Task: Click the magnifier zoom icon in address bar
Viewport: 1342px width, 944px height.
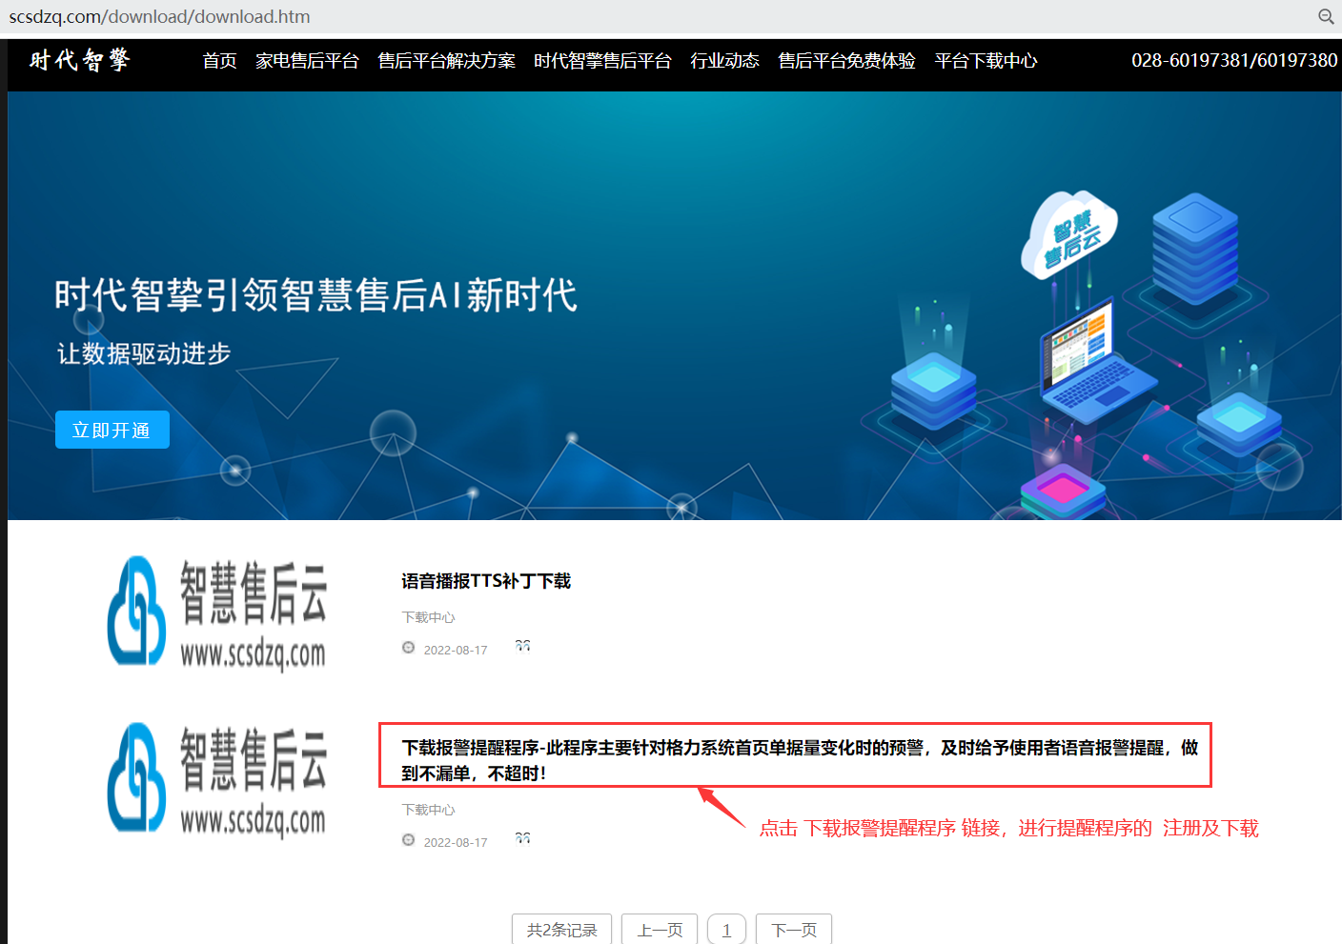Action: (1325, 16)
